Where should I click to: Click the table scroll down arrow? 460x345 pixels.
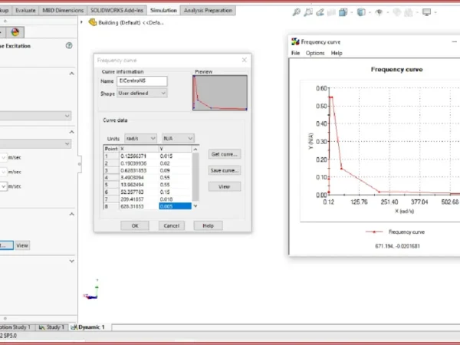pyautogui.click(x=195, y=206)
